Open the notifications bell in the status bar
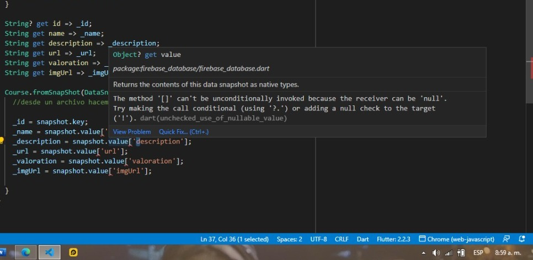This screenshot has width=533, height=260. click(522, 239)
